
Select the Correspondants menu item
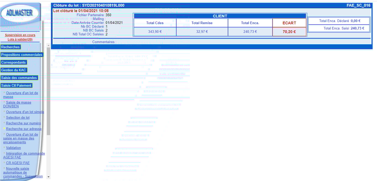click(x=14, y=62)
